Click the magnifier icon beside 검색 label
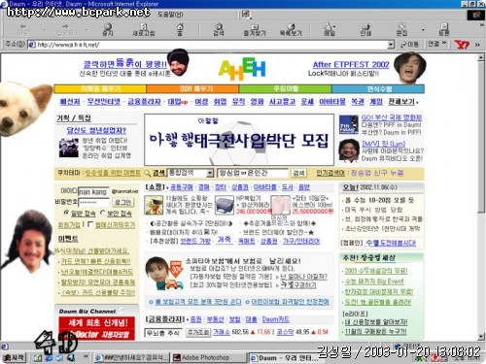 (148, 173)
